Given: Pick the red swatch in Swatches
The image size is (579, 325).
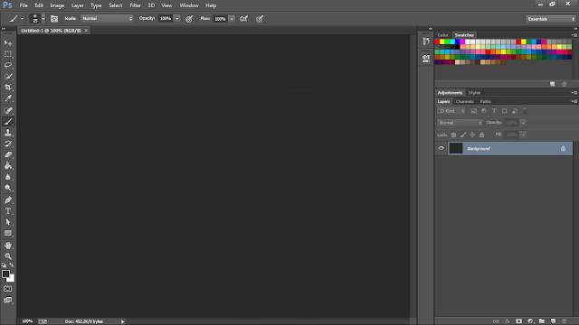Looking at the screenshot, I should point(437,42).
